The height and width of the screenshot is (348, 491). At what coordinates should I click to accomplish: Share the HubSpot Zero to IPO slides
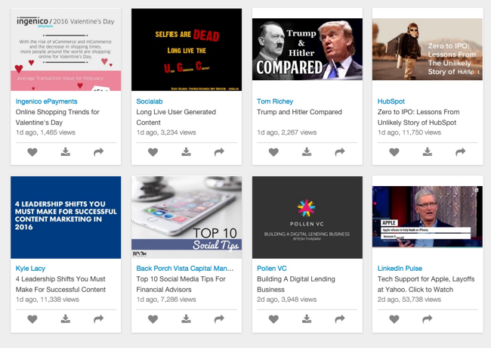coord(460,152)
